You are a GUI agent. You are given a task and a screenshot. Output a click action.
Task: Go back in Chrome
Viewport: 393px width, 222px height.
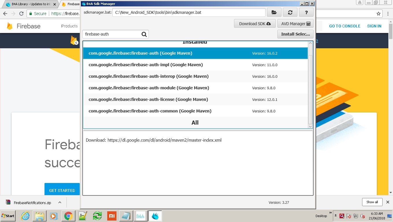[5, 14]
